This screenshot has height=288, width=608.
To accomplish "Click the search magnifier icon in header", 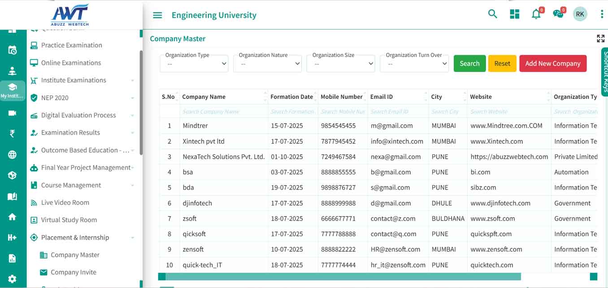I will [x=492, y=14].
